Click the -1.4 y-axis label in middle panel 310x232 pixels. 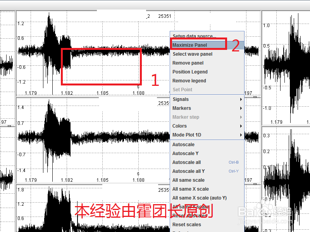click(21, 170)
